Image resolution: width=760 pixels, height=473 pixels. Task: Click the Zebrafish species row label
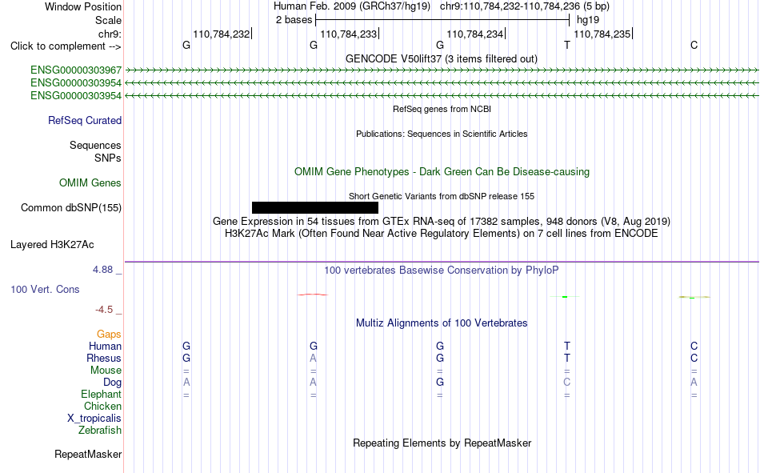(100, 430)
